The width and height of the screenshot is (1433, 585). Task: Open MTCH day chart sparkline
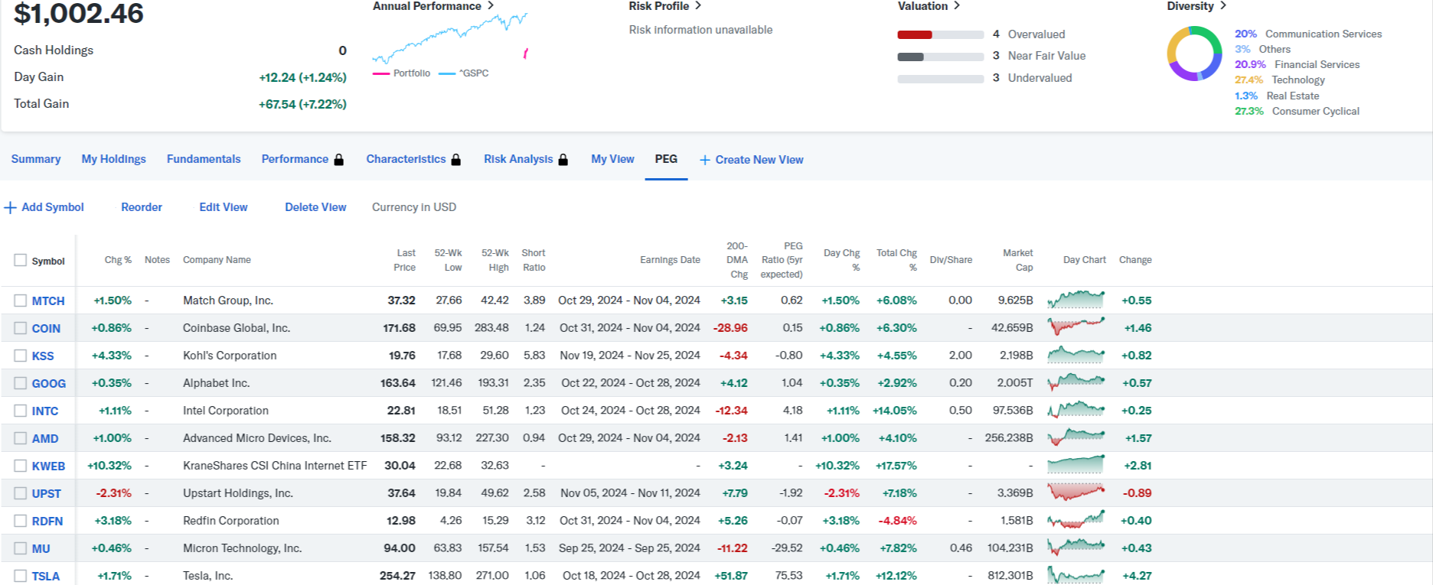pyautogui.click(x=1076, y=300)
